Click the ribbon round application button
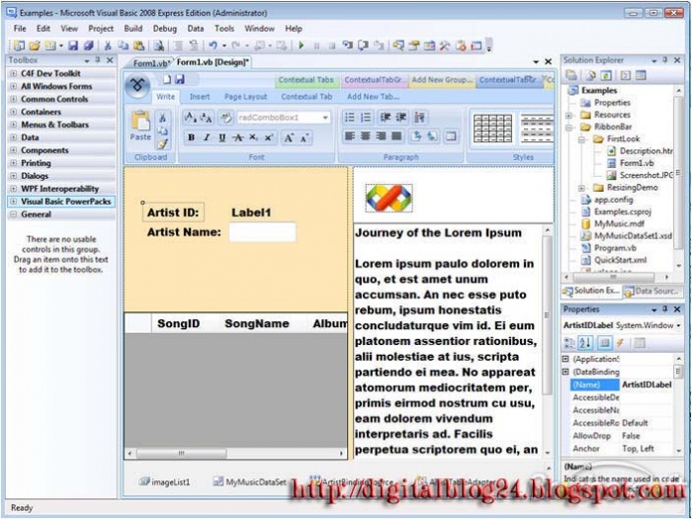The height and width of the screenshot is (519, 692). point(137,85)
